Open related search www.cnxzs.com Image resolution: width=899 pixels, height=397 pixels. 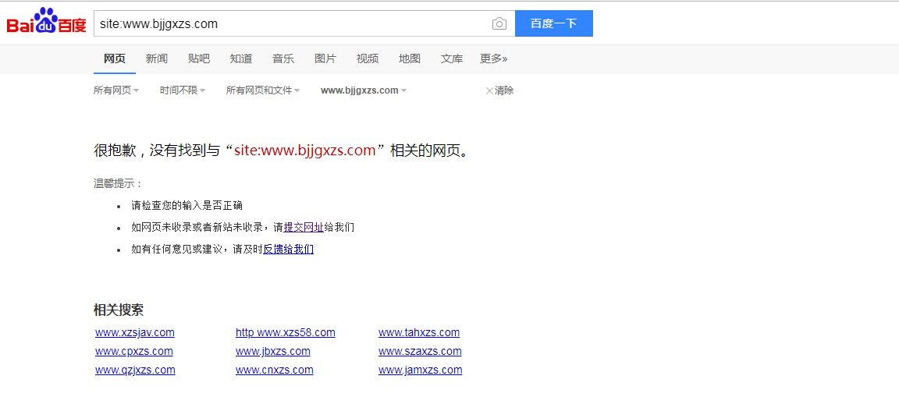tap(275, 370)
